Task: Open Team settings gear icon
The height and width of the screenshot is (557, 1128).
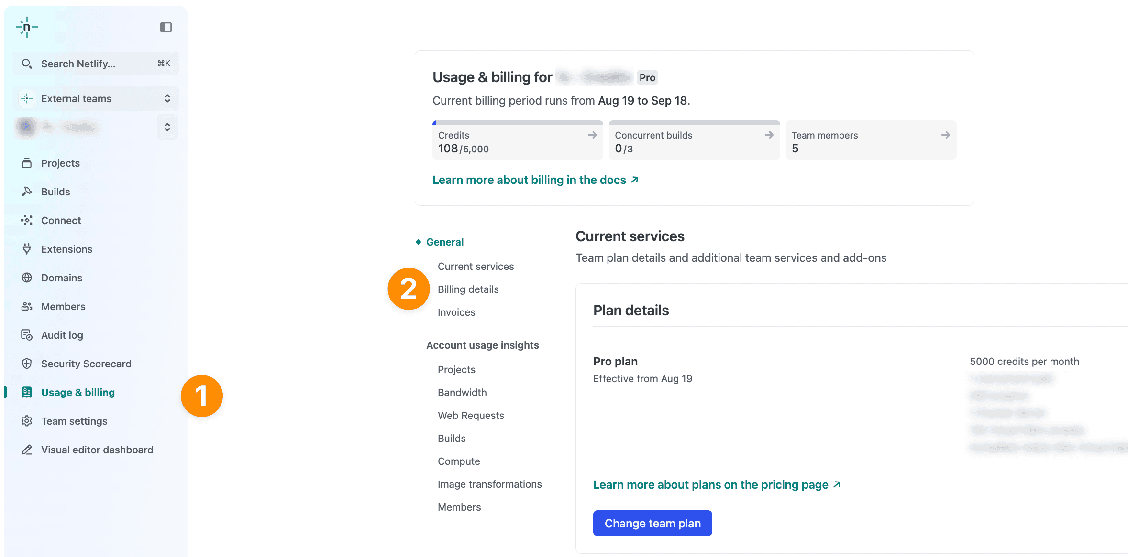Action: (x=27, y=421)
